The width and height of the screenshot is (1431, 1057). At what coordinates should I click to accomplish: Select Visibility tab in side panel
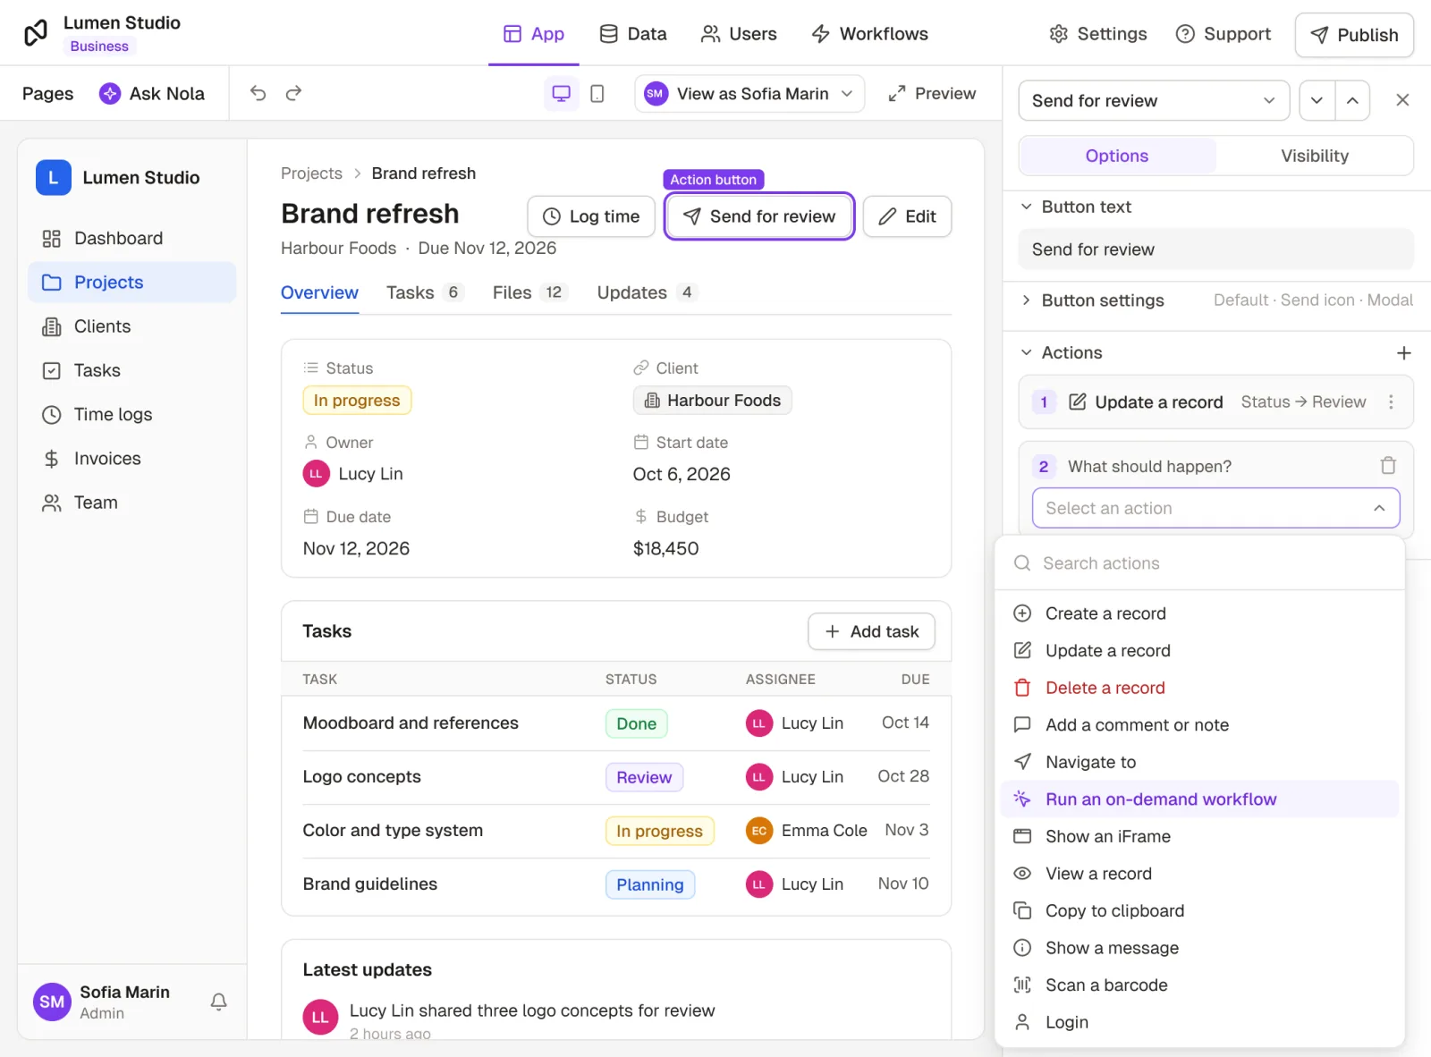(1314, 156)
